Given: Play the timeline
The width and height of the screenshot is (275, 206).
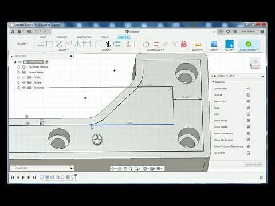Looking at the screenshot, I should point(23,177).
